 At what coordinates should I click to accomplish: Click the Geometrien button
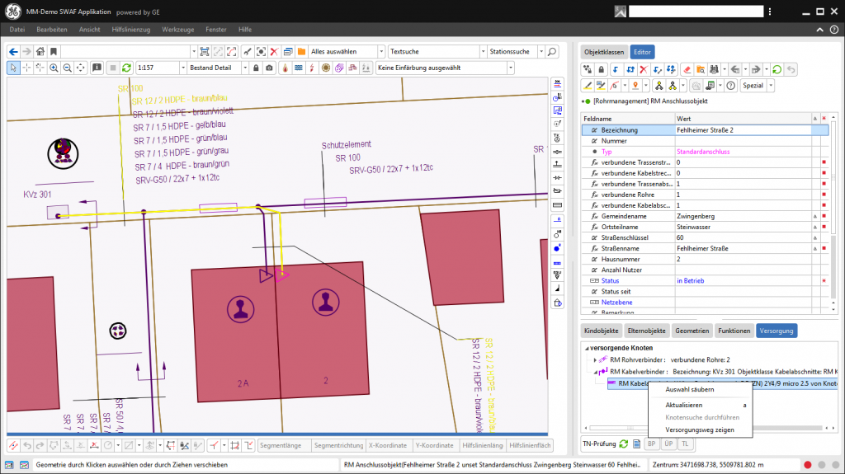(x=692, y=331)
